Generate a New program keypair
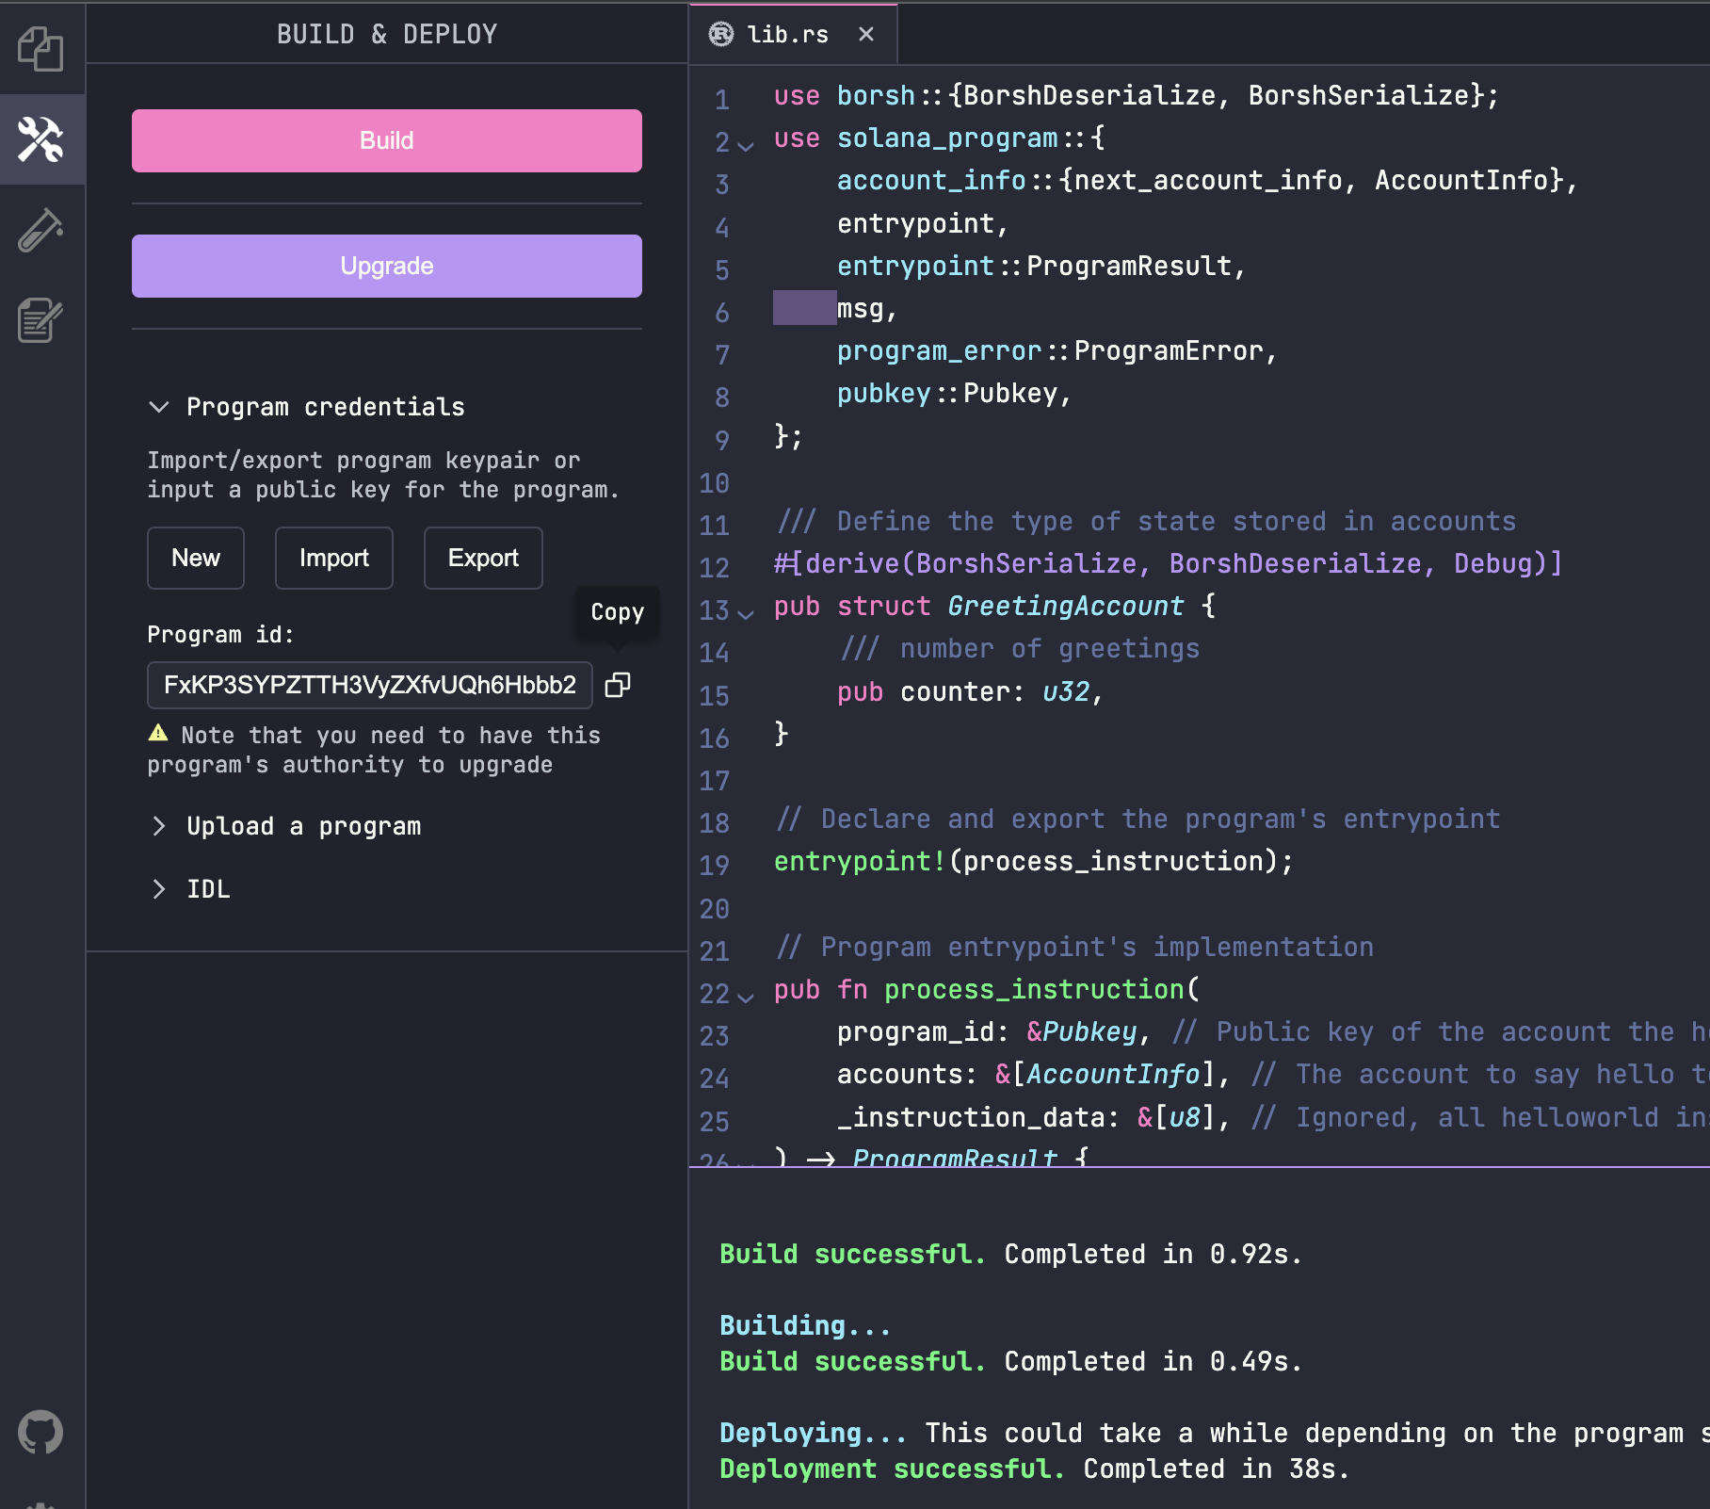Screen dimensions: 1710x1509 [x=196, y=558]
